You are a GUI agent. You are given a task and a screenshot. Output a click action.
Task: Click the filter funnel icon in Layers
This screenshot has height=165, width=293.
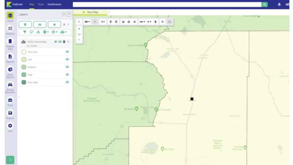pyautogui.click(x=25, y=32)
